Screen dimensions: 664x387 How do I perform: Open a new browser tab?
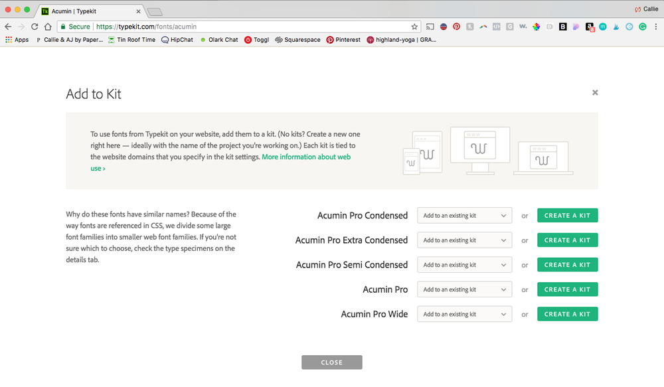[x=155, y=12]
